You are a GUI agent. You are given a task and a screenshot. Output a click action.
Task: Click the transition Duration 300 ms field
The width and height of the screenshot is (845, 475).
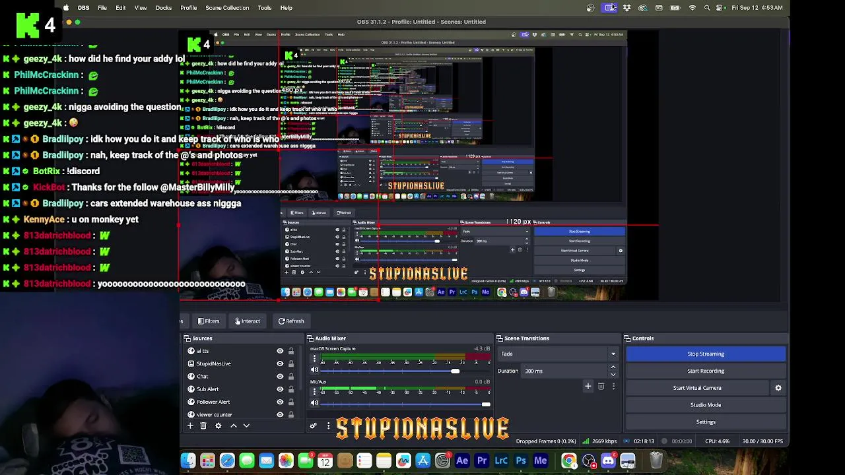[x=564, y=371]
